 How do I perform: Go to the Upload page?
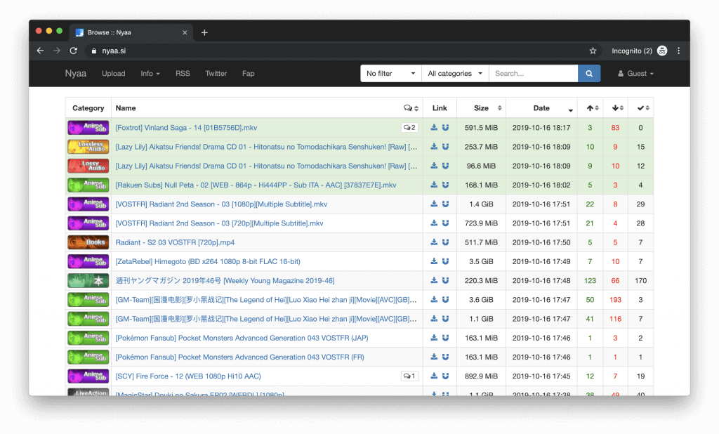pyautogui.click(x=113, y=74)
